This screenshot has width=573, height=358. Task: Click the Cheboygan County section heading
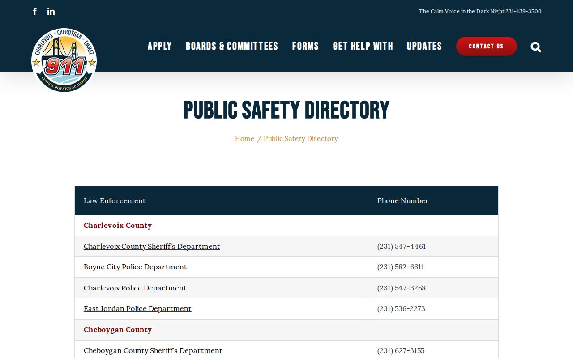pos(118,329)
